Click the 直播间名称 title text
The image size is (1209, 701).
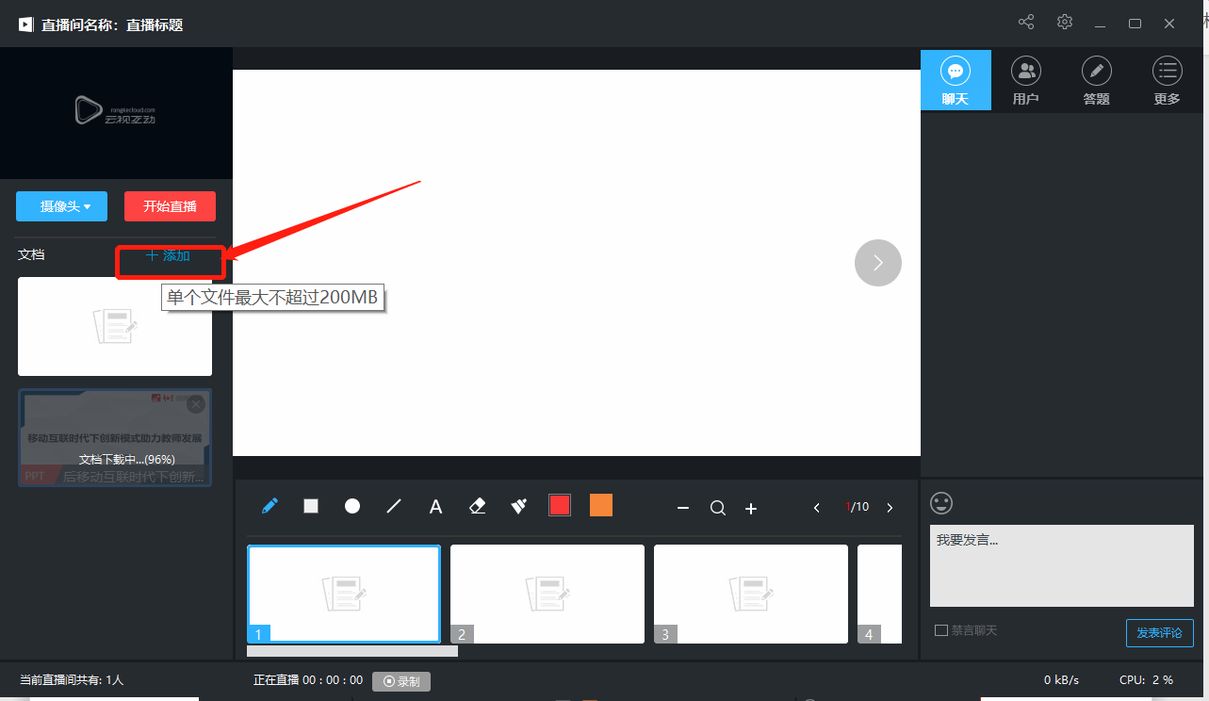click(x=112, y=25)
